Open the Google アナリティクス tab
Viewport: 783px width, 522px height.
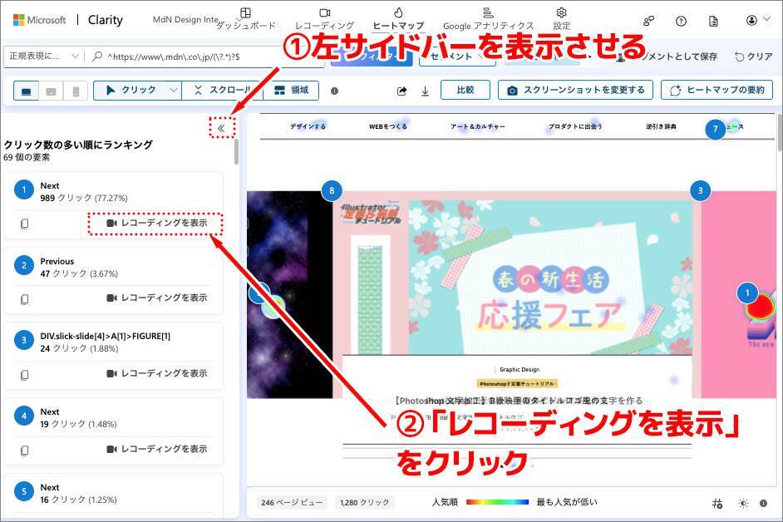(x=489, y=19)
